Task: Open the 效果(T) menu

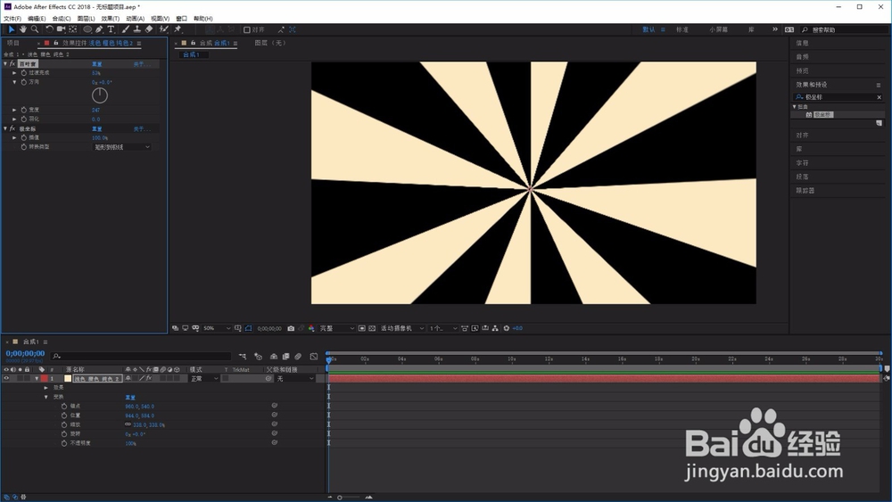Action: pos(111,19)
